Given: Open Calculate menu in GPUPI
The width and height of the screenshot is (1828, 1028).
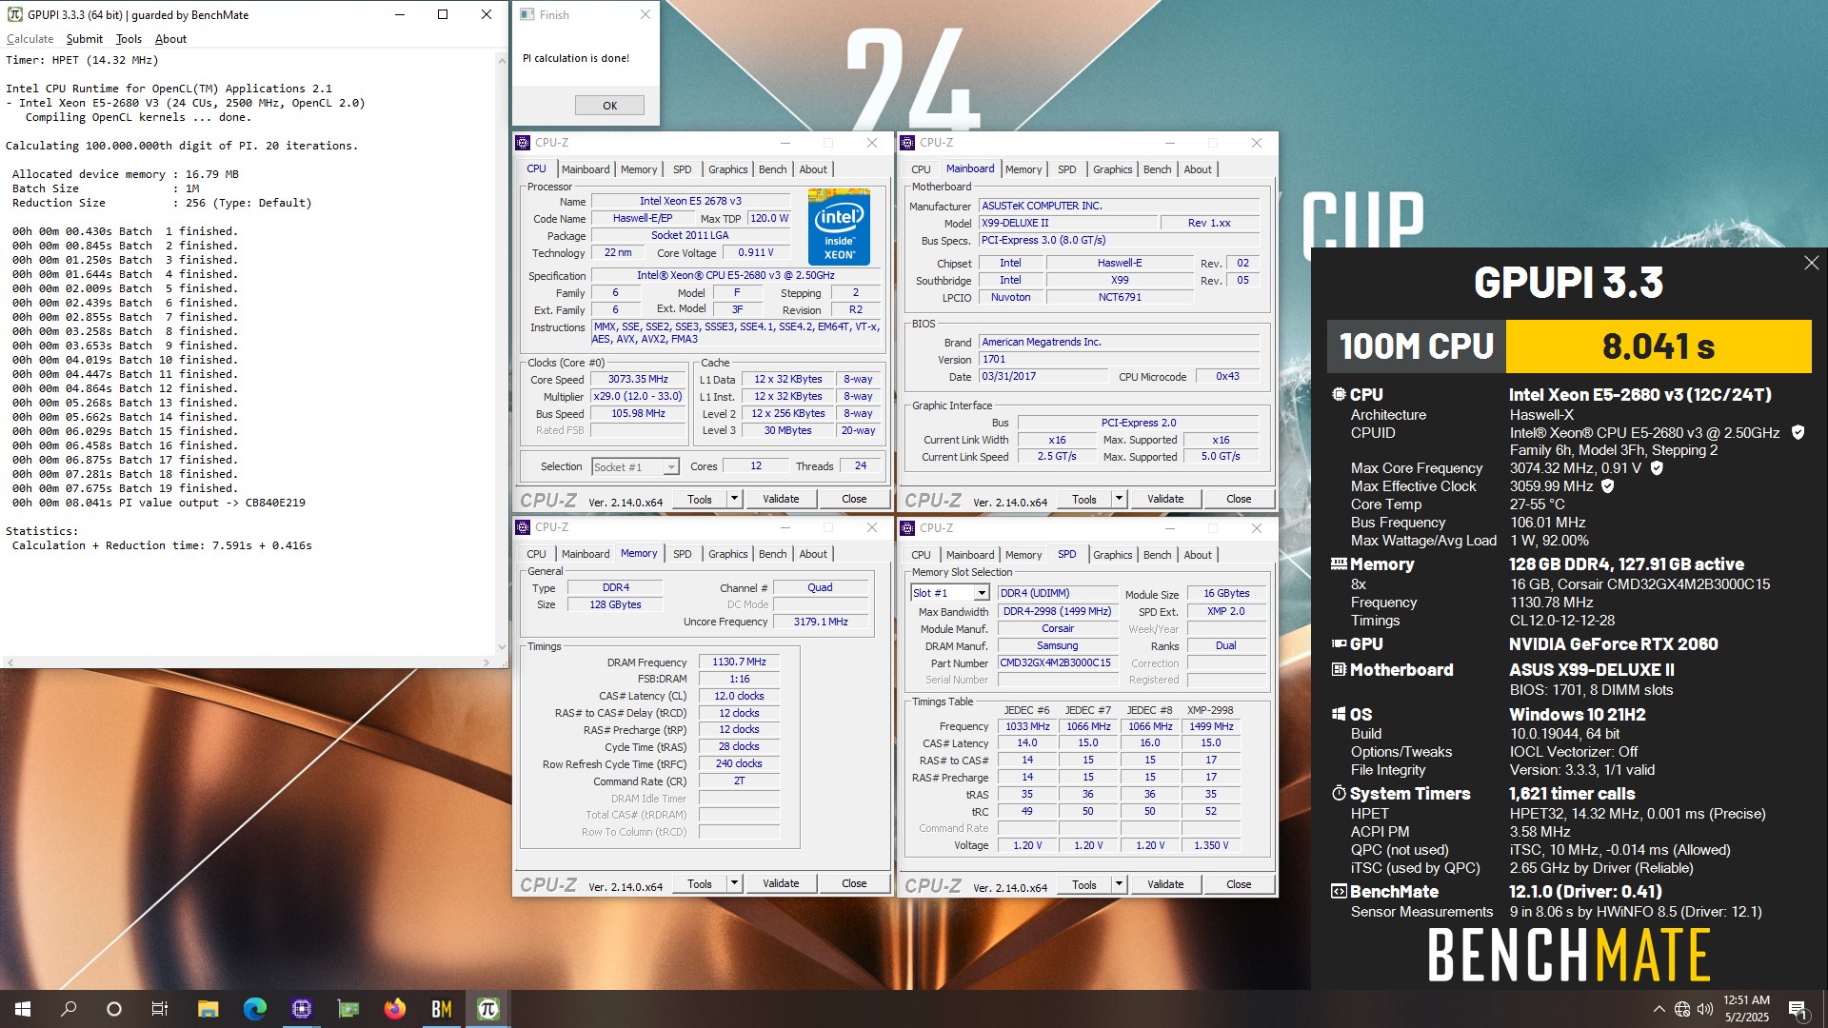Looking at the screenshot, I should (30, 39).
